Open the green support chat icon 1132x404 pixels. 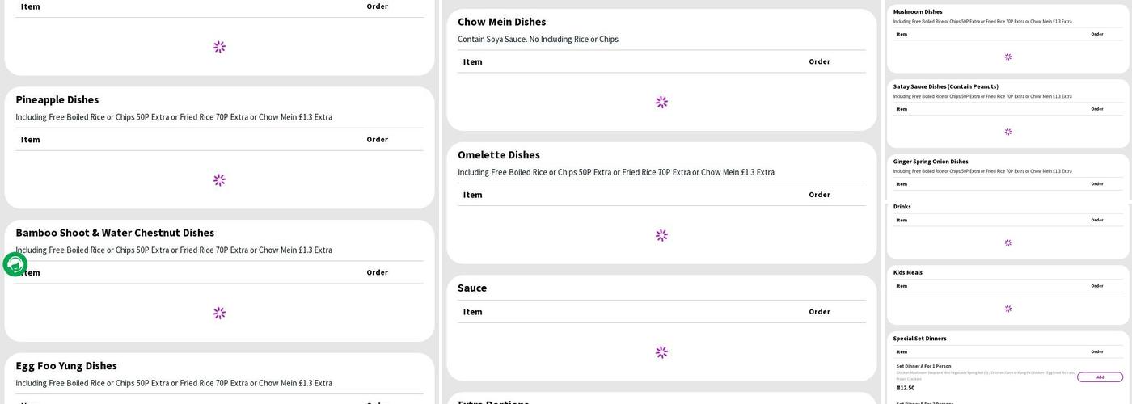(x=15, y=264)
